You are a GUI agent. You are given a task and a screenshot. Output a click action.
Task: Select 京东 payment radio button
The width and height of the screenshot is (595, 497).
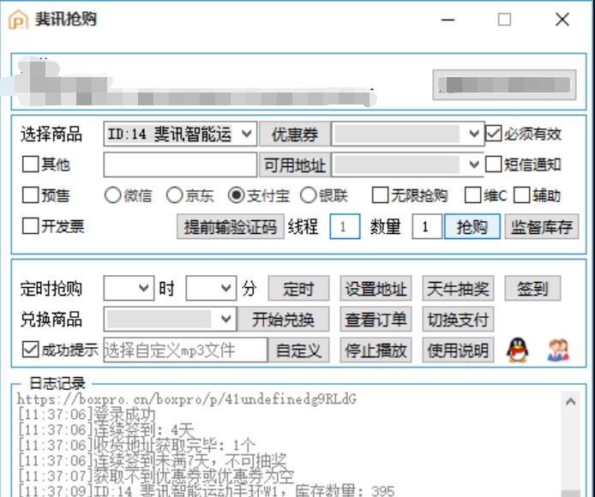[175, 195]
